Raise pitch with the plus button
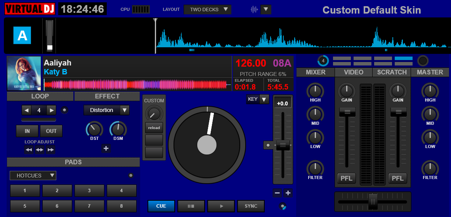 tap(288, 193)
